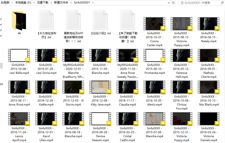
Task: Select the 2016-10-13 Nia Black.mp4 thumbnail
Action: click(x=208, y=87)
